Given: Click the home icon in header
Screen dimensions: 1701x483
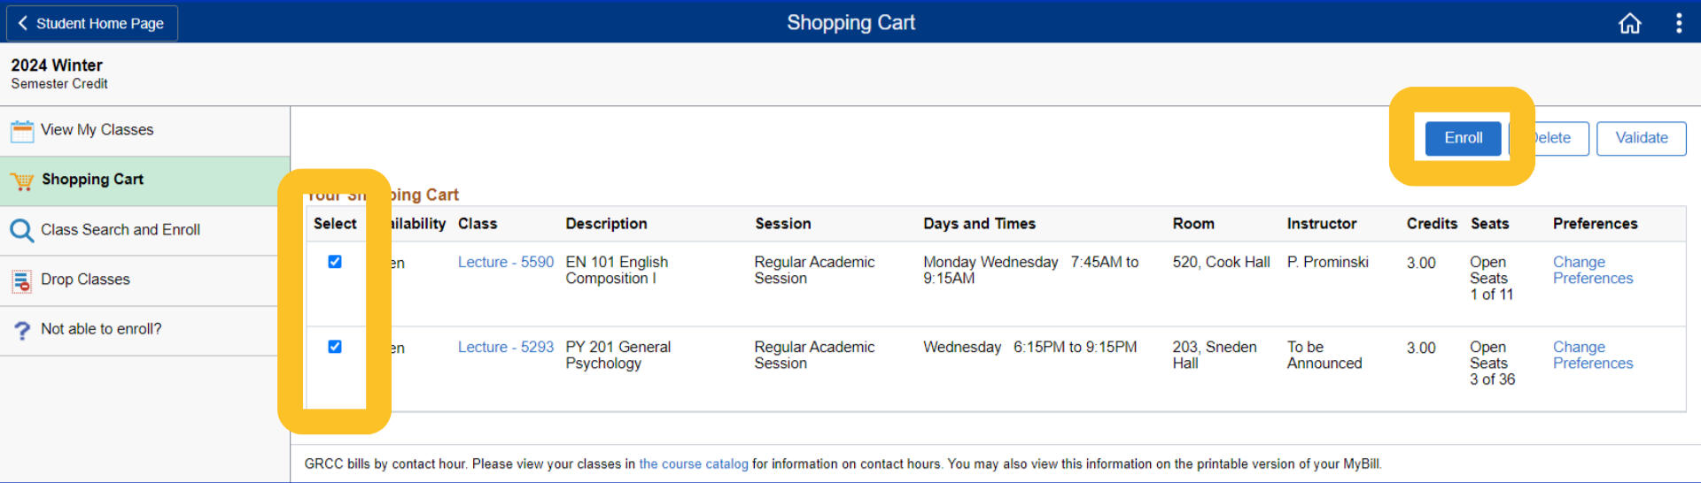Looking at the screenshot, I should coord(1629,23).
